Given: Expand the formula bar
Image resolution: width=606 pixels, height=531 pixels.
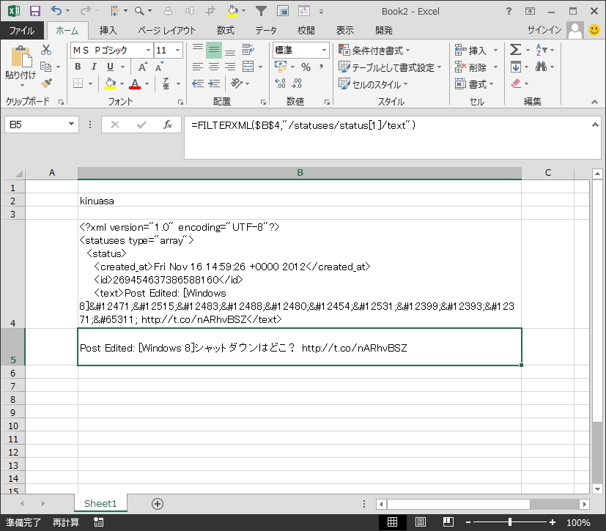Looking at the screenshot, I should (595, 125).
